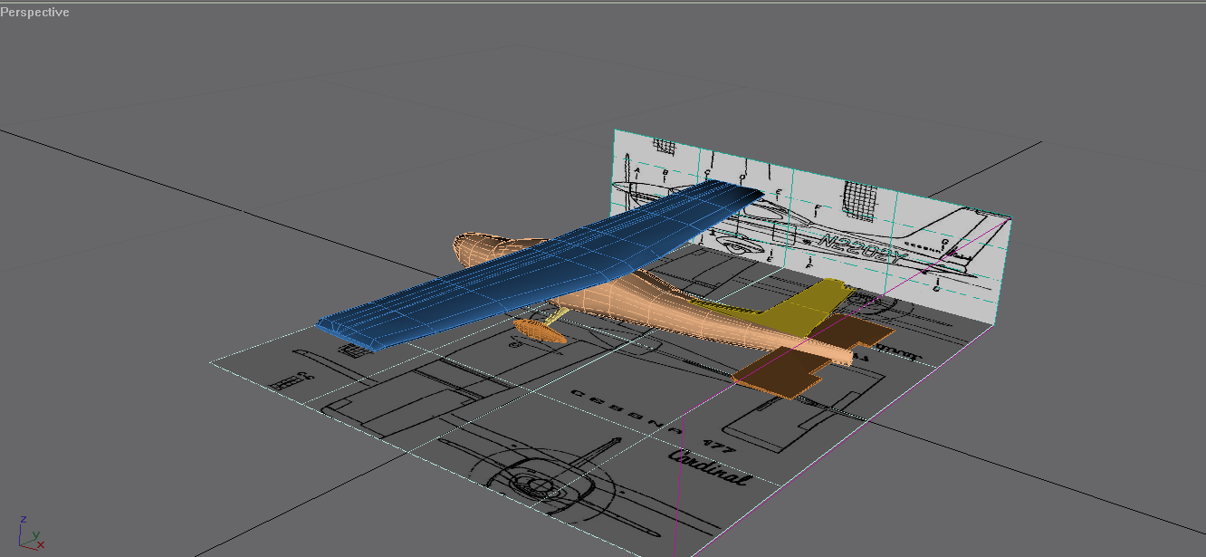The image size is (1206, 557).
Task: Select the pale yellow landing gear strut
Action: (x=558, y=315)
